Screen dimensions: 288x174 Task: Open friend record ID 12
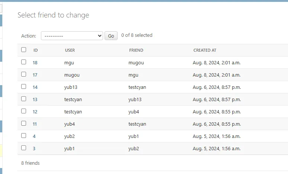[x=35, y=112]
